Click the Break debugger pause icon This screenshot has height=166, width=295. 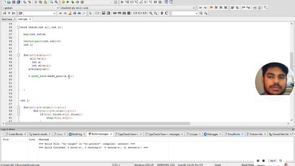(155, 2)
